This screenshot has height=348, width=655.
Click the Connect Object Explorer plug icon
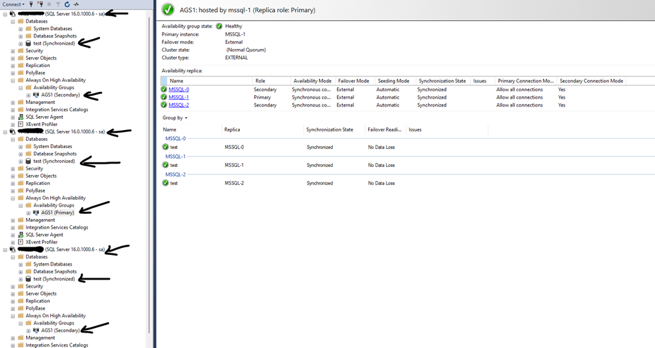[x=32, y=4]
